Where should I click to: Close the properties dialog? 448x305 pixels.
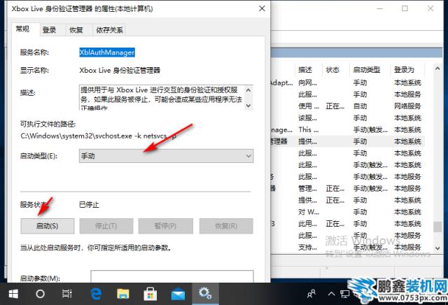[x=262, y=8]
